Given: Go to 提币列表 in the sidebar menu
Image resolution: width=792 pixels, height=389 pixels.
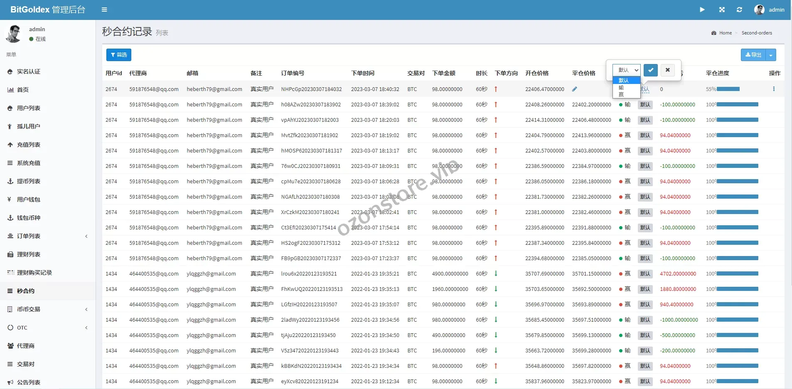Looking at the screenshot, I should point(29,181).
